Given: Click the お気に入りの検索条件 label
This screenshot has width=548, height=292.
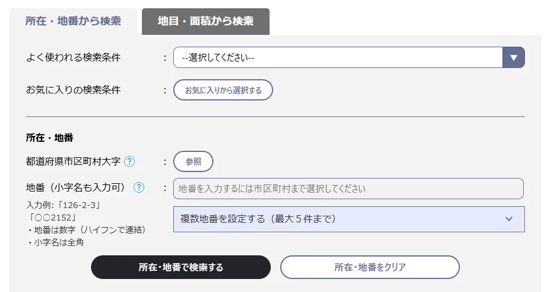Looking at the screenshot, I should (x=73, y=90).
